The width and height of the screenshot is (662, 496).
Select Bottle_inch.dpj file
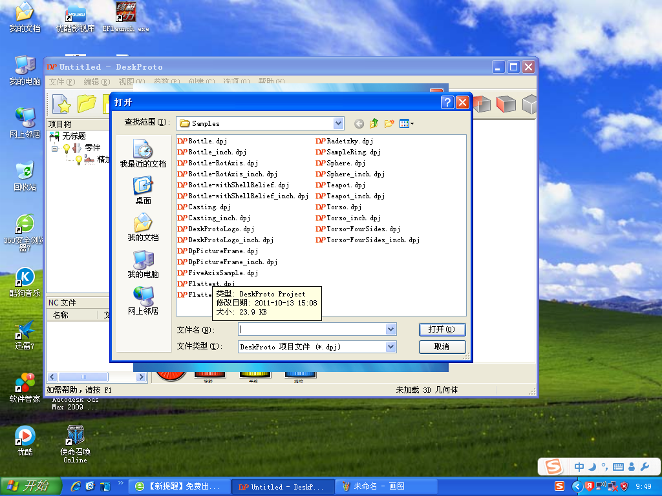(212, 152)
